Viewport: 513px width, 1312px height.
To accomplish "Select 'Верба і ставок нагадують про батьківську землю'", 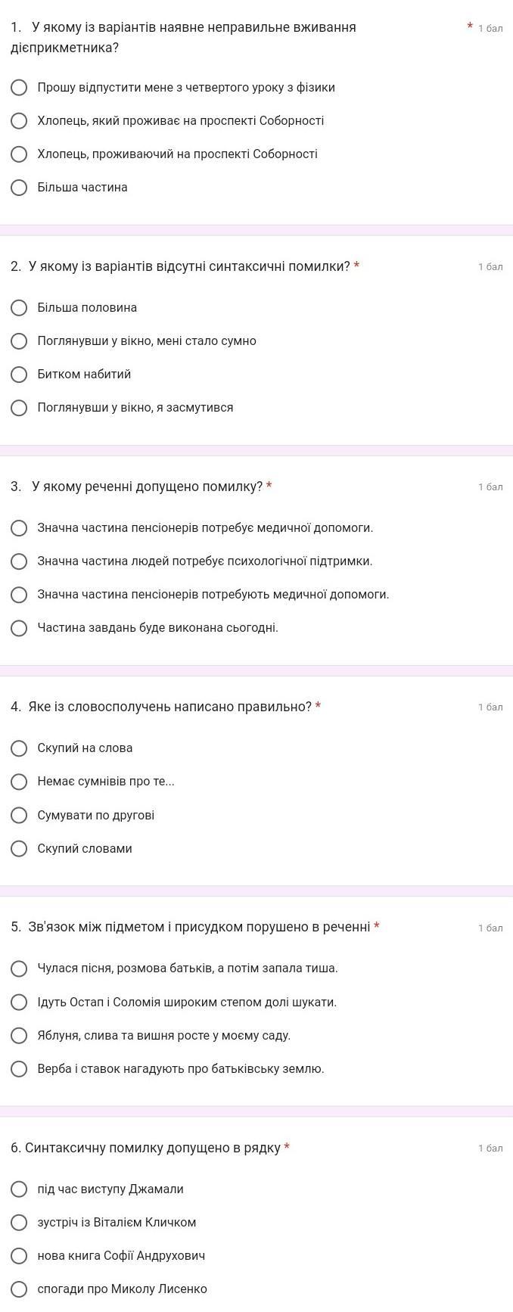I will 20,1069.
